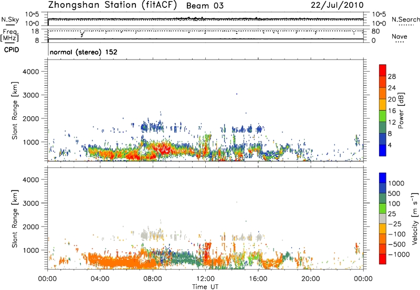Pick the bright blue top segment of the velocity colorbar
420x290 pixels.
coord(383,178)
